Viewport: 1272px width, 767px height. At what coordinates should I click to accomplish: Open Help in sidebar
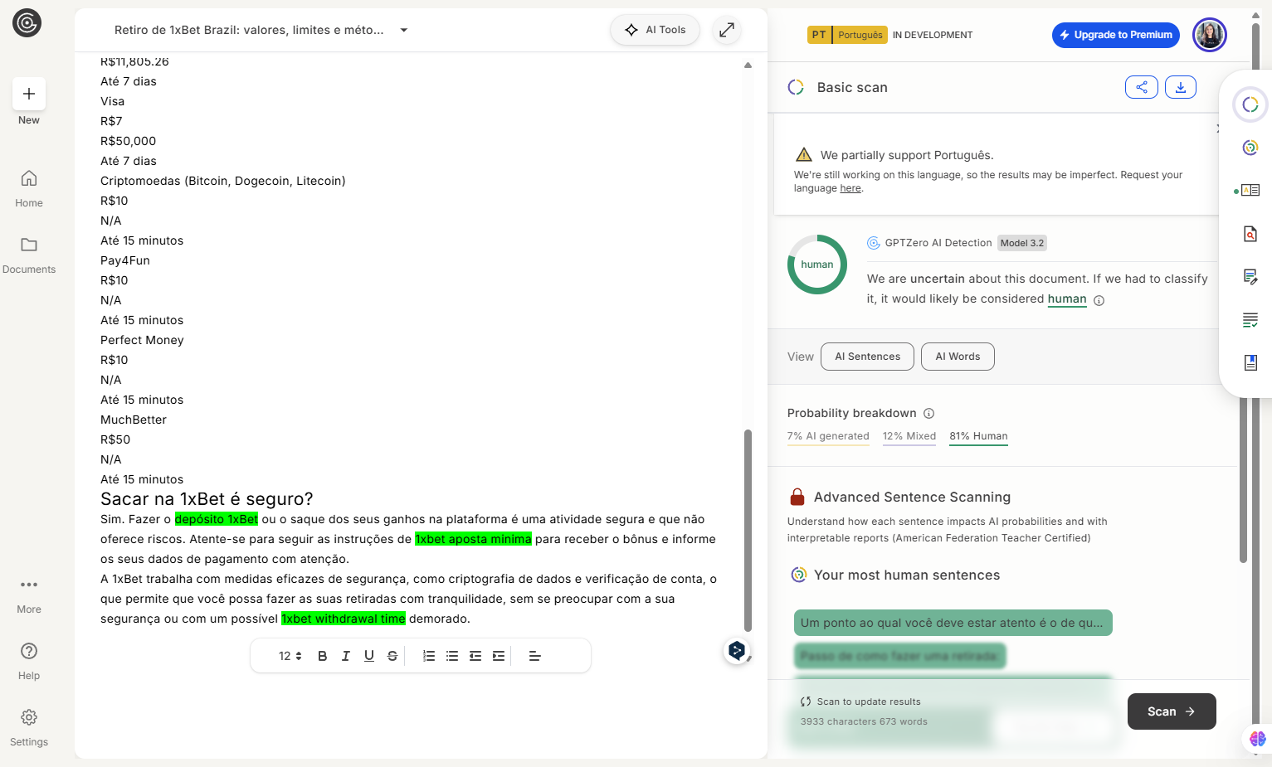click(x=29, y=661)
